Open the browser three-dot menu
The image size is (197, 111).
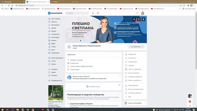pos(195,6)
